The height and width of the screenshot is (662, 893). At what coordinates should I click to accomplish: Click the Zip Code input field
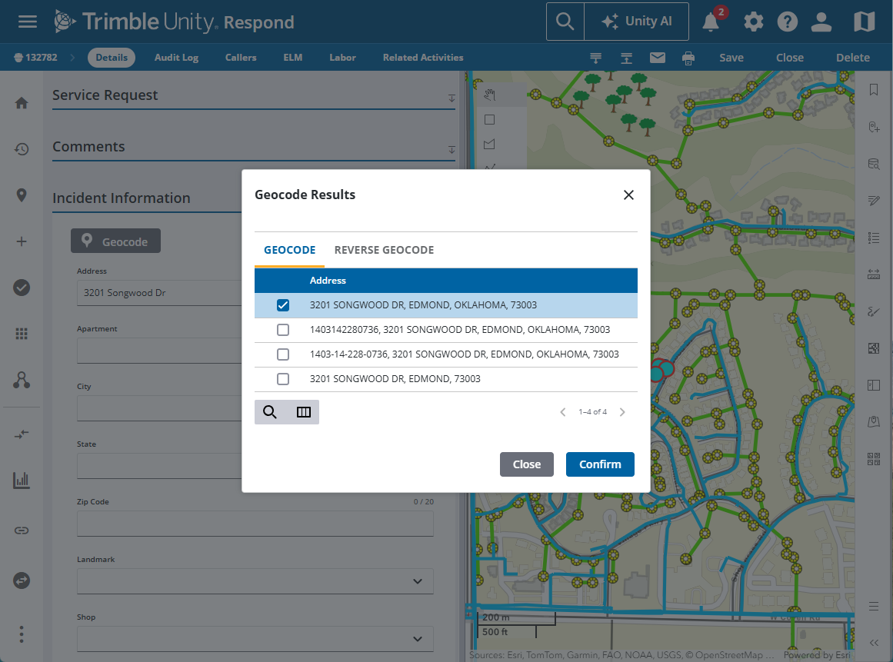click(255, 524)
